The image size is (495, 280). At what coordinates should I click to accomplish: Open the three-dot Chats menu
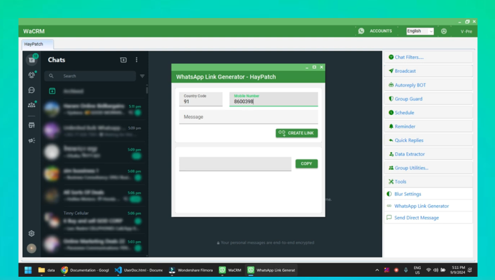click(137, 60)
